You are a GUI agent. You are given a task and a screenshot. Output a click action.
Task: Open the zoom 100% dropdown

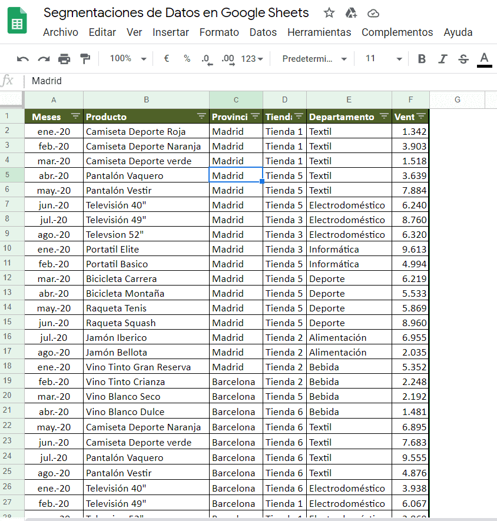[128, 58]
